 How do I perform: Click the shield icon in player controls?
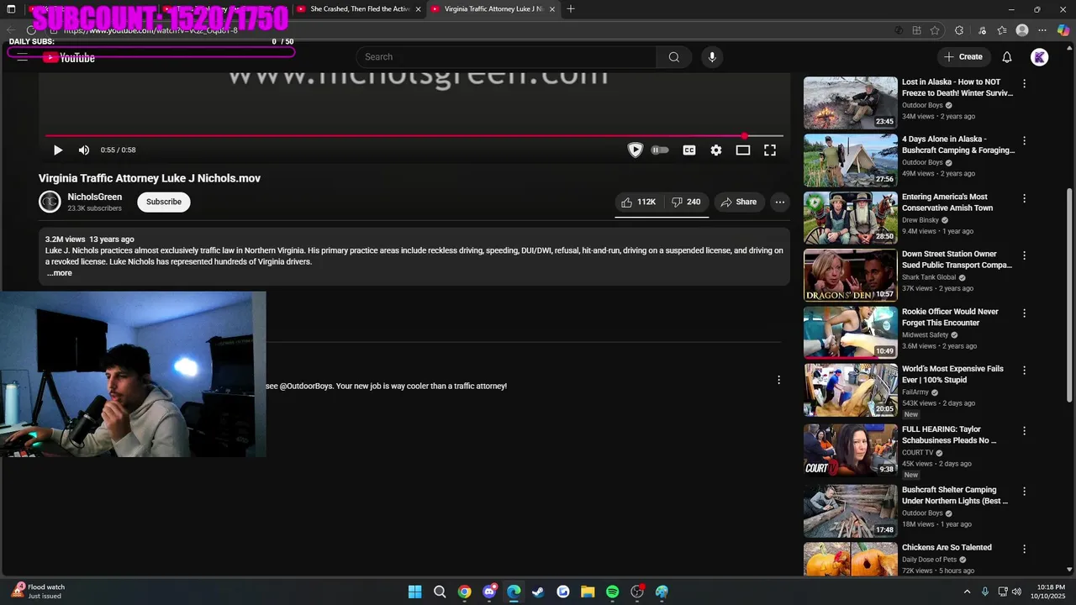point(636,150)
